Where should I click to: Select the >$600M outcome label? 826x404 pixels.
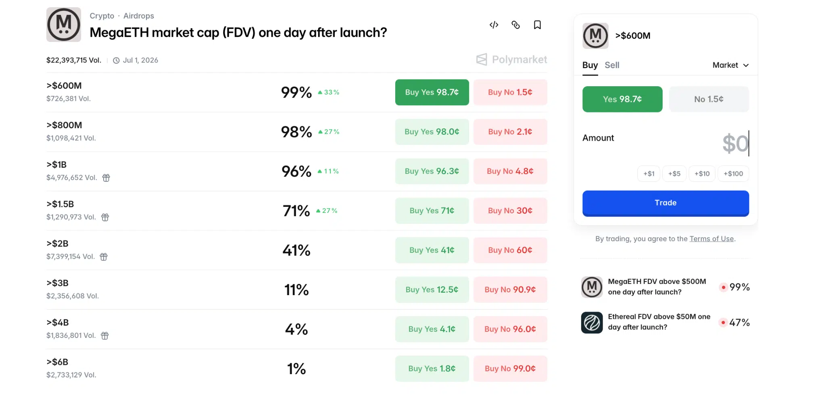(x=64, y=85)
